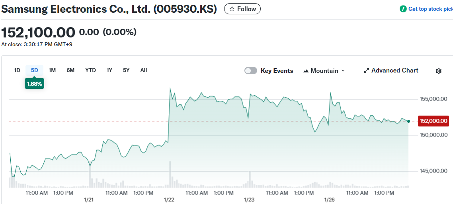Screen dimensions: 453x204
Task: Open the Mountain chart type dropdown
Action: pyautogui.click(x=324, y=71)
